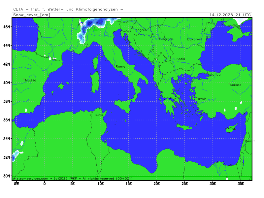
Task: Select the 5W longitude axis label
Action: point(16,183)
